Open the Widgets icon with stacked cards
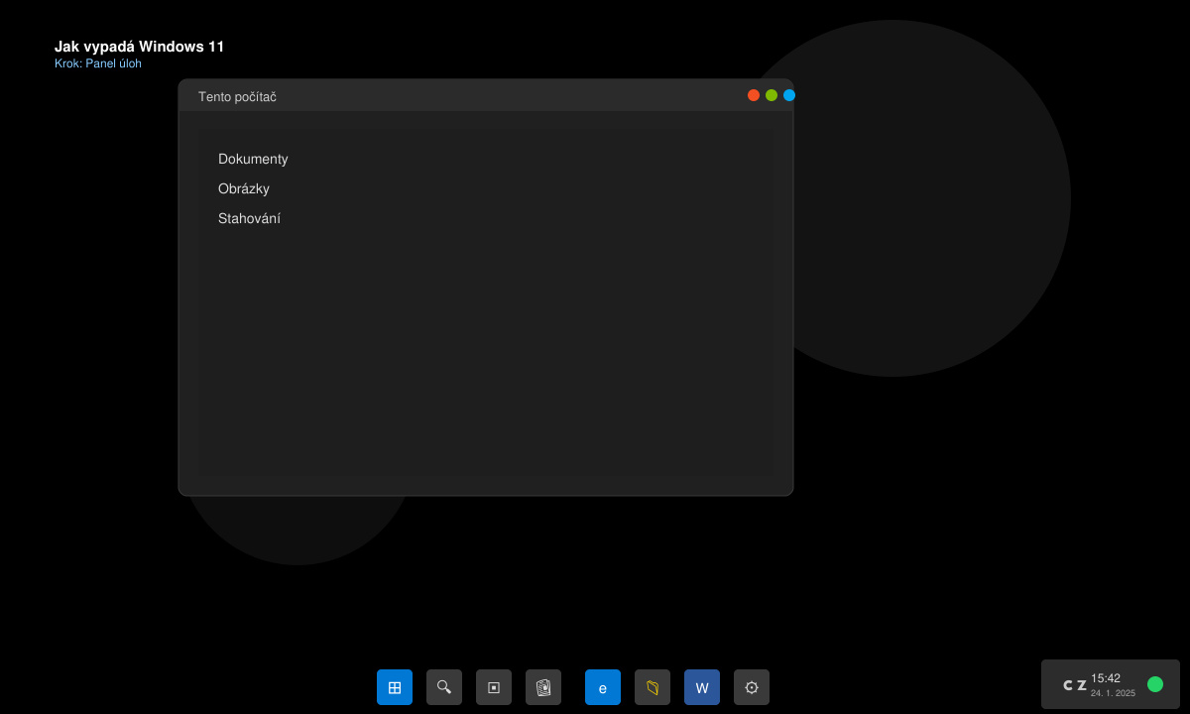1190x714 pixels. tap(543, 687)
